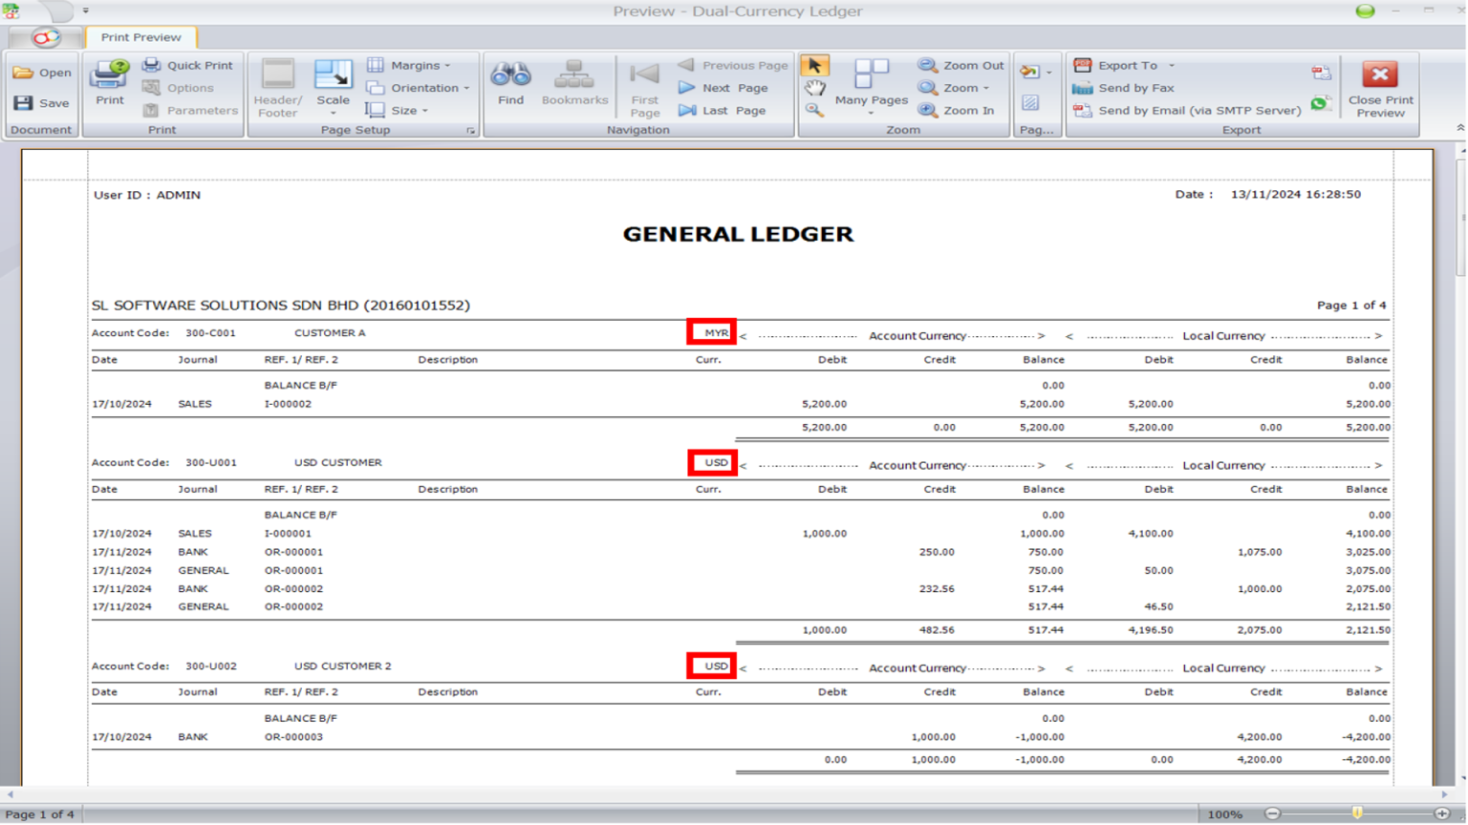Click the horizontal scrollbar right arrow

pyautogui.click(x=1444, y=794)
